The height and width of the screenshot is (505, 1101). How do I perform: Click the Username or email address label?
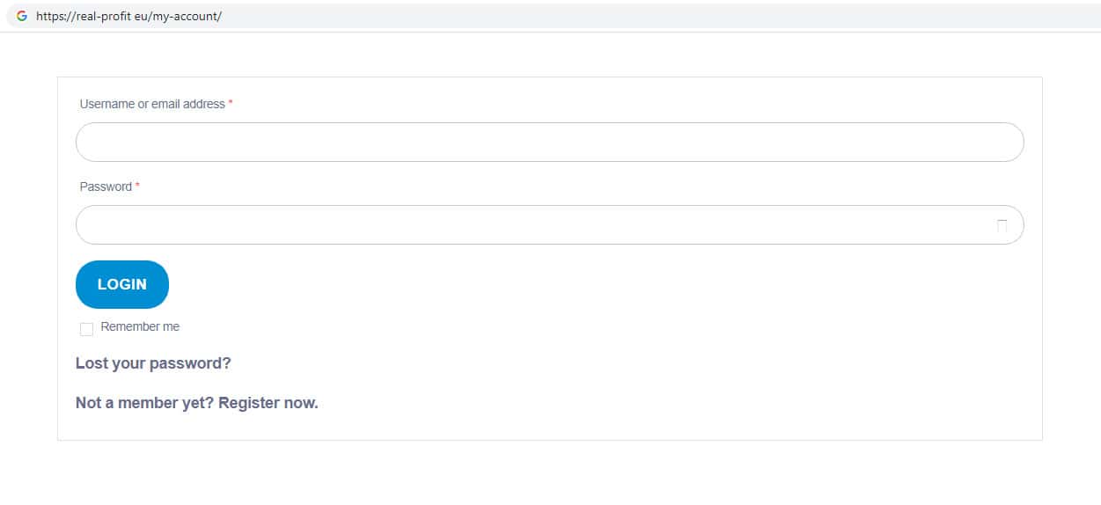[x=152, y=104]
